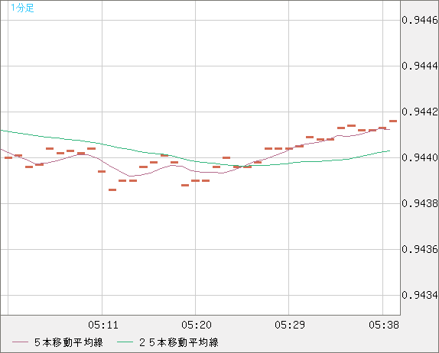The width and height of the screenshot is (439, 353).
Task: Click the 0.9434 price axis label
Action: tap(420, 295)
